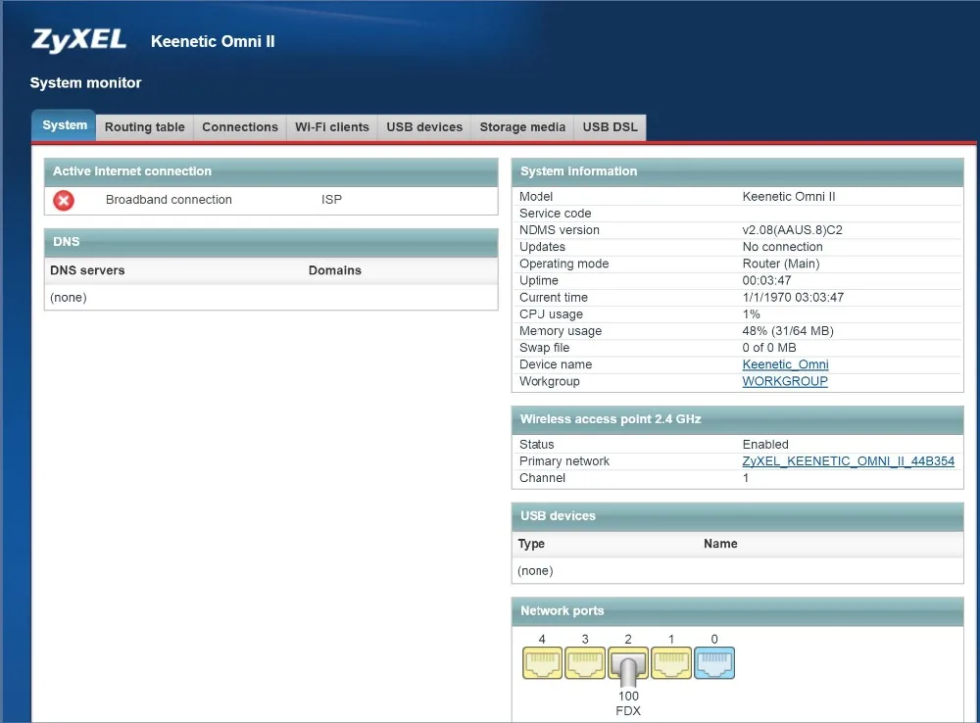
Task: Click the Swap file value 0 of 0 MB
Action: [x=769, y=348]
